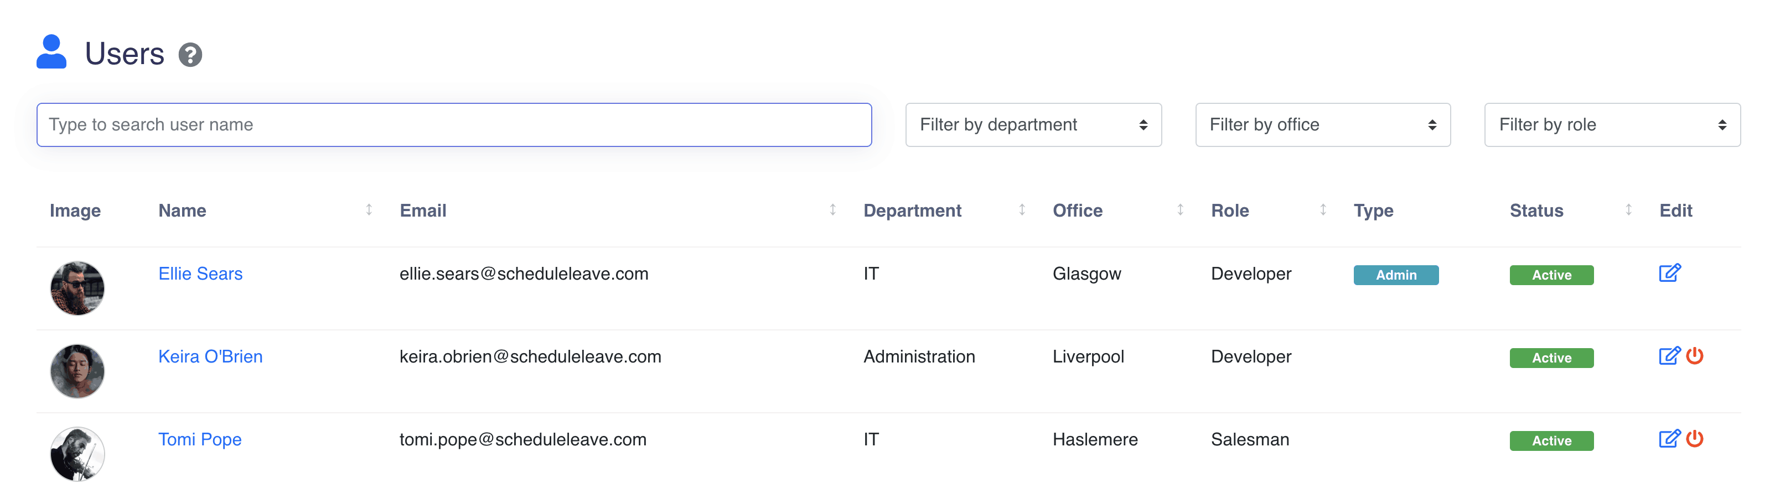Viewport: 1780px width, 494px height.
Task: Open the edit icon for Tomi Pope
Action: [x=1669, y=439]
